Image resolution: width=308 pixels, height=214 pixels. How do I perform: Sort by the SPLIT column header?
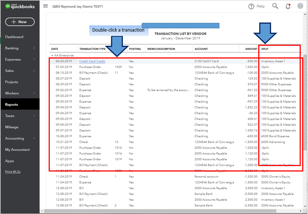264,49
